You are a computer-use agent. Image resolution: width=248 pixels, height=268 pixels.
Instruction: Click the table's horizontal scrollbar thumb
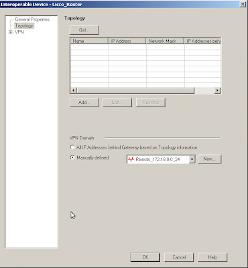[x=135, y=90]
